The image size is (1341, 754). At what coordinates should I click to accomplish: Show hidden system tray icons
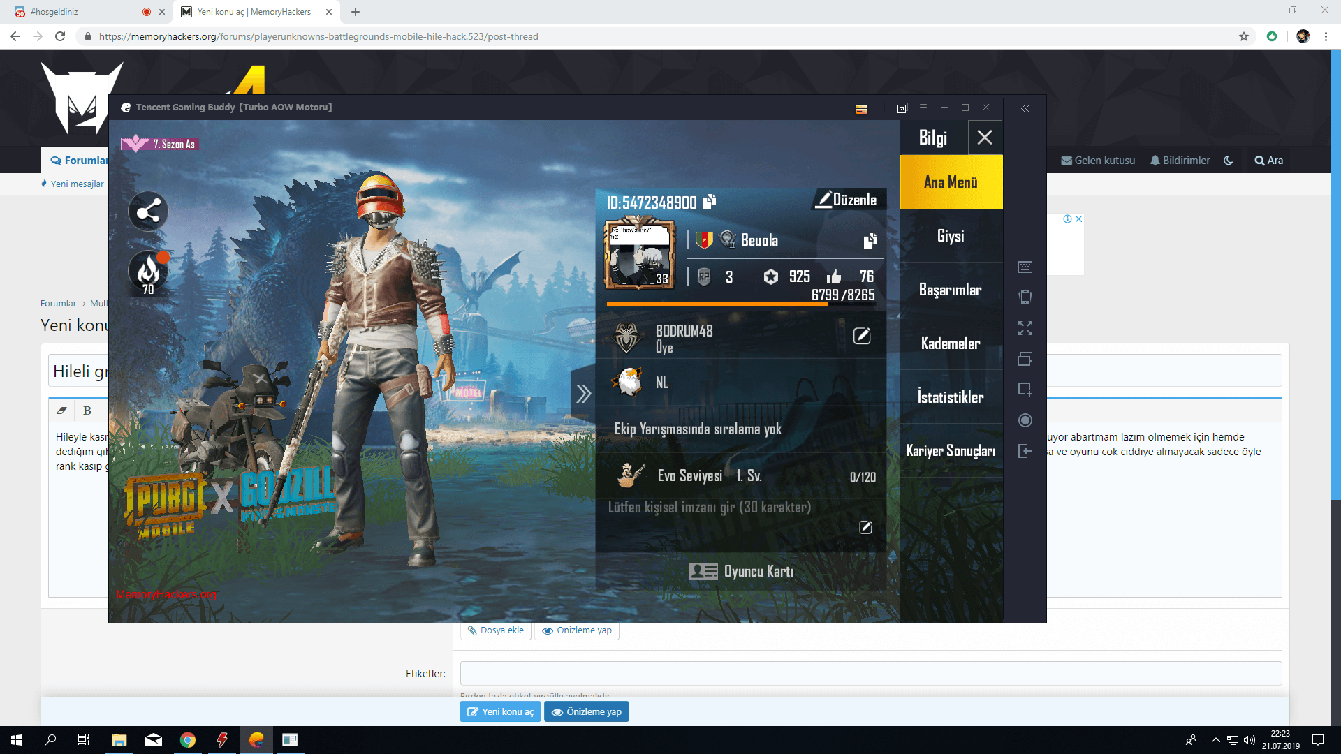(x=1216, y=740)
